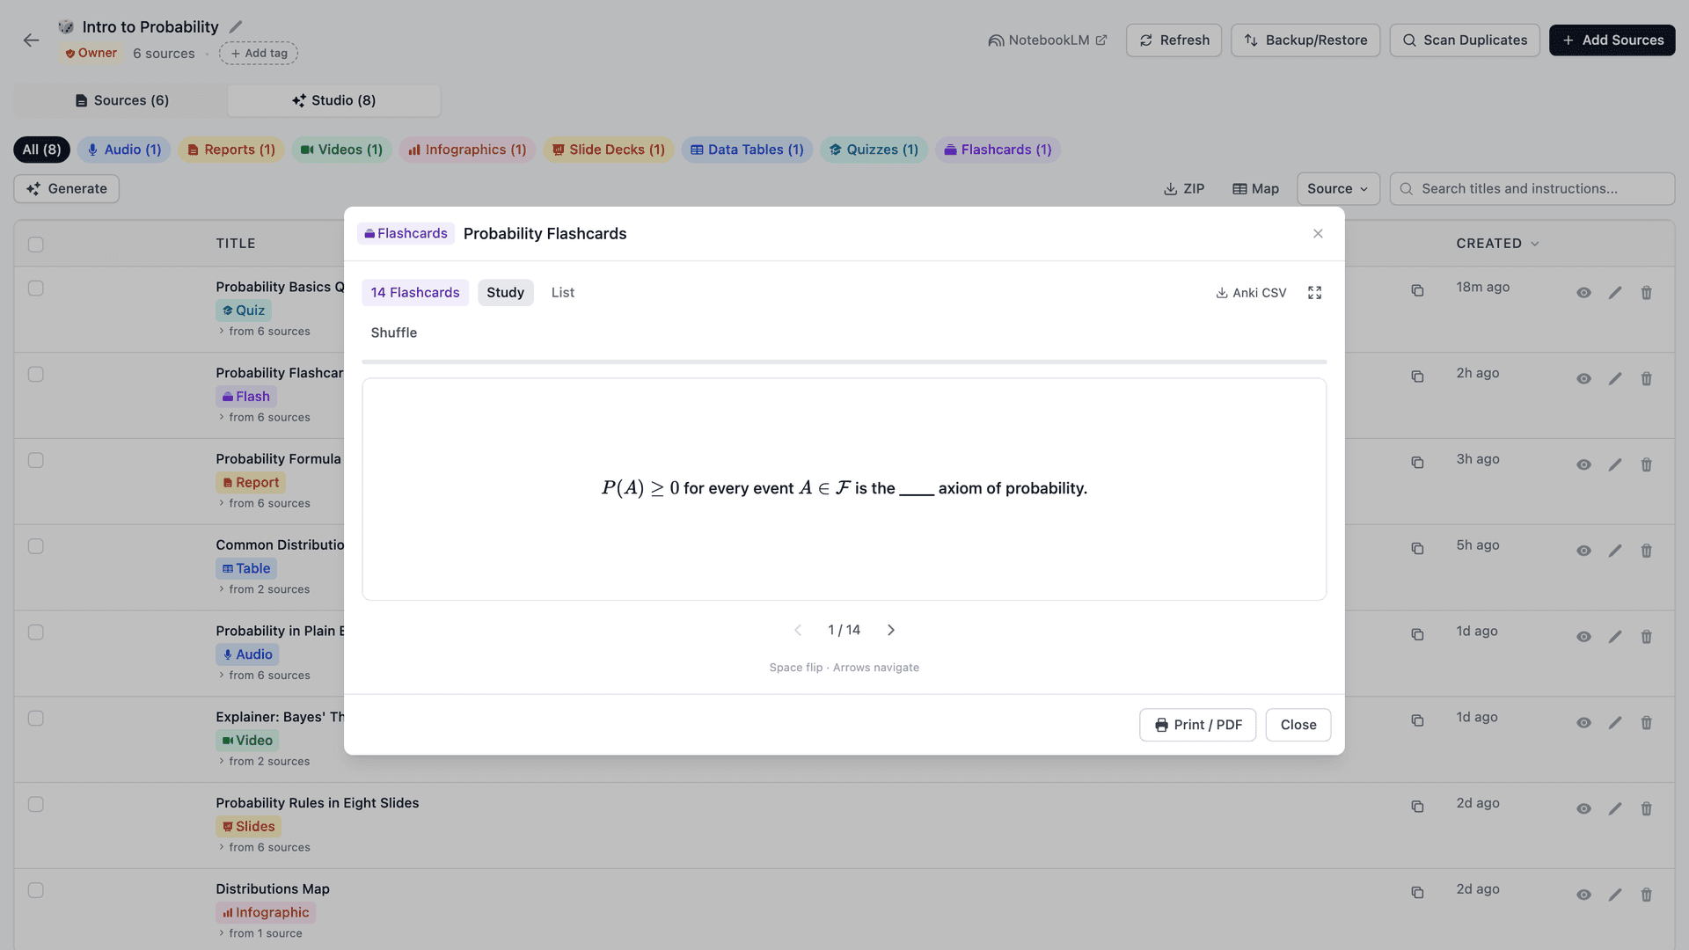Image resolution: width=1689 pixels, height=950 pixels.
Task: Toggle visibility of 3h ago report row
Action: point(1583,464)
